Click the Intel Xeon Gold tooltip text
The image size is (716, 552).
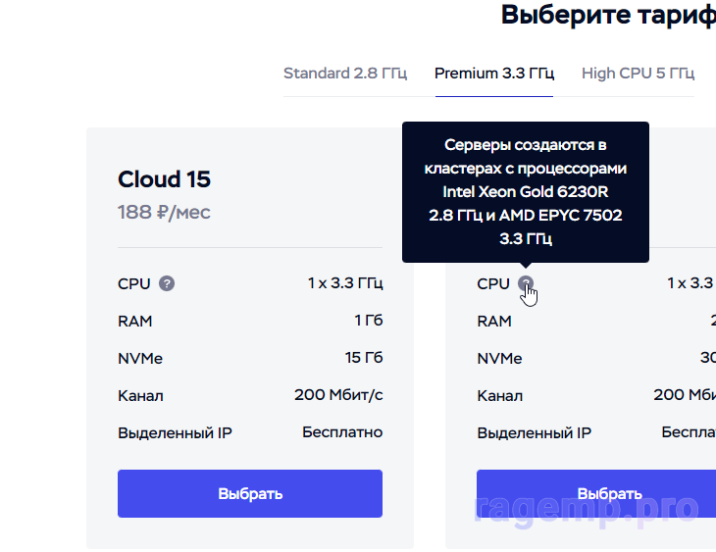click(x=526, y=191)
